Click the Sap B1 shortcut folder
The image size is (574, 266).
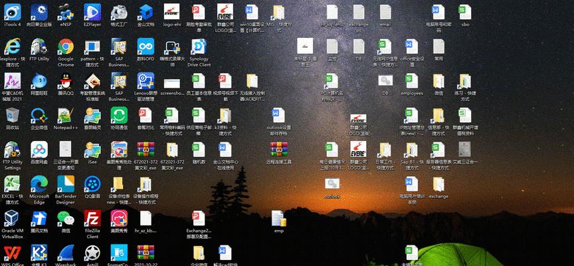(412, 150)
